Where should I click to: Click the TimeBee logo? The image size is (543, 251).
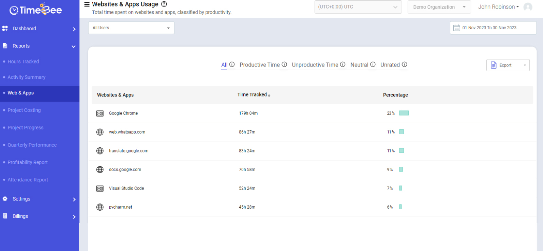point(36,10)
